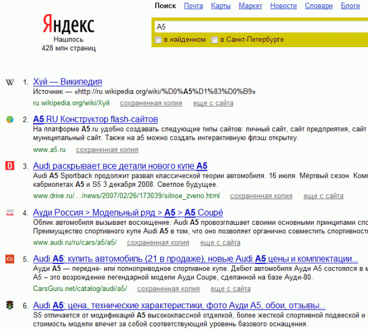The height and width of the screenshot is (329, 368).
Task: Click the CarsGuru CG favicon
Action: click(x=10, y=259)
